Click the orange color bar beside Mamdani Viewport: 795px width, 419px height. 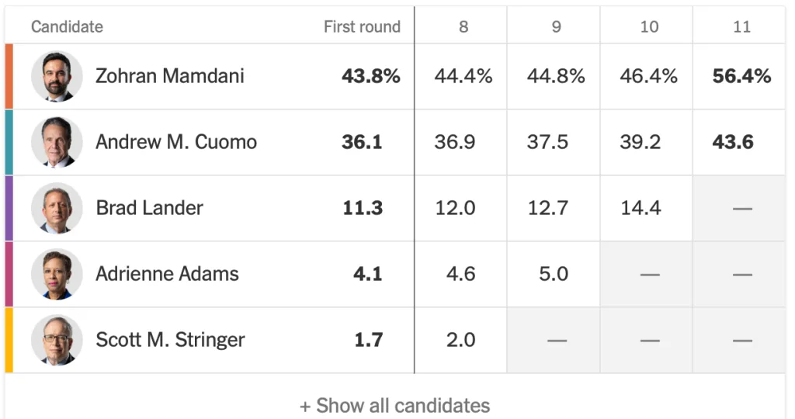click(x=9, y=76)
